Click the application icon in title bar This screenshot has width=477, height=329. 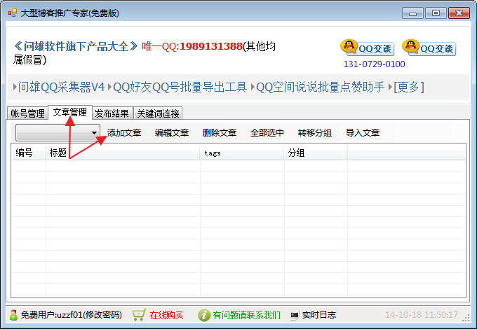point(12,13)
